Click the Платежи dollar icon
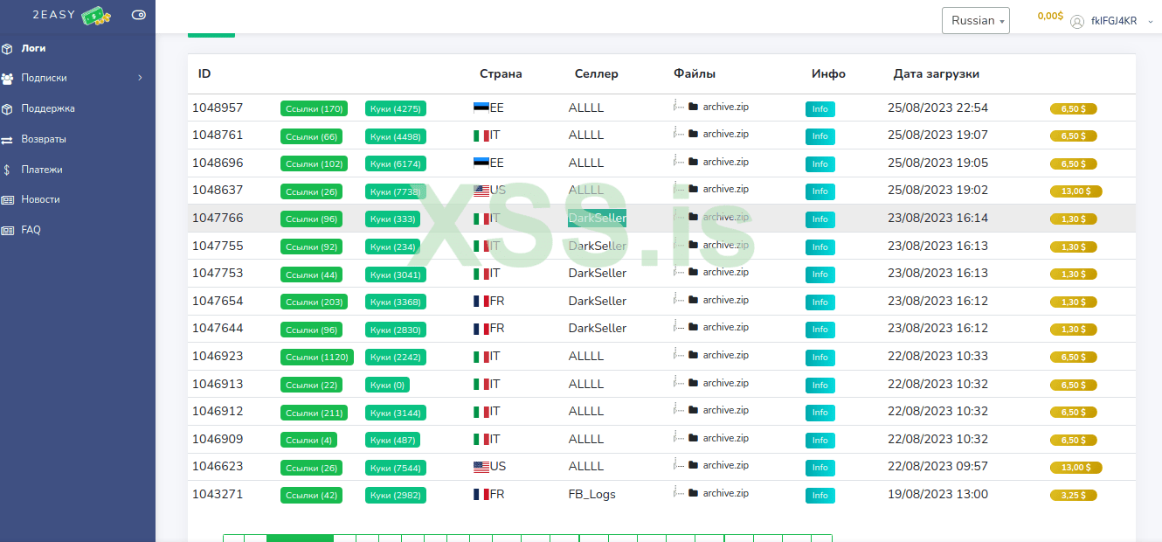 tap(7, 170)
